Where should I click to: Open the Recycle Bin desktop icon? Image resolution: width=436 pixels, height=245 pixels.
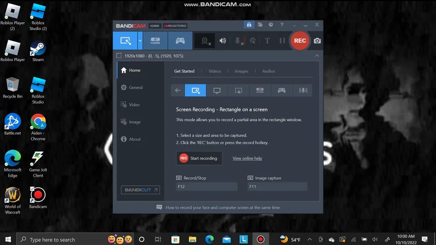(13, 88)
